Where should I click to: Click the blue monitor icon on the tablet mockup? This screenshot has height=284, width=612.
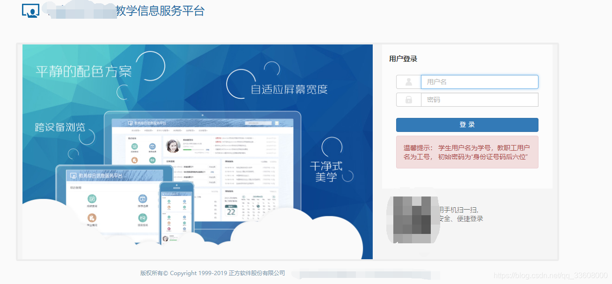click(142, 200)
